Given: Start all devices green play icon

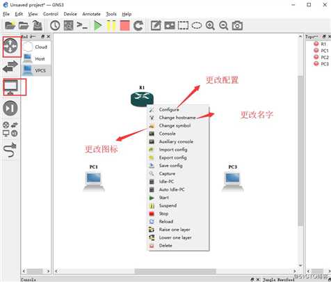Looking at the screenshot, I should [97, 26].
